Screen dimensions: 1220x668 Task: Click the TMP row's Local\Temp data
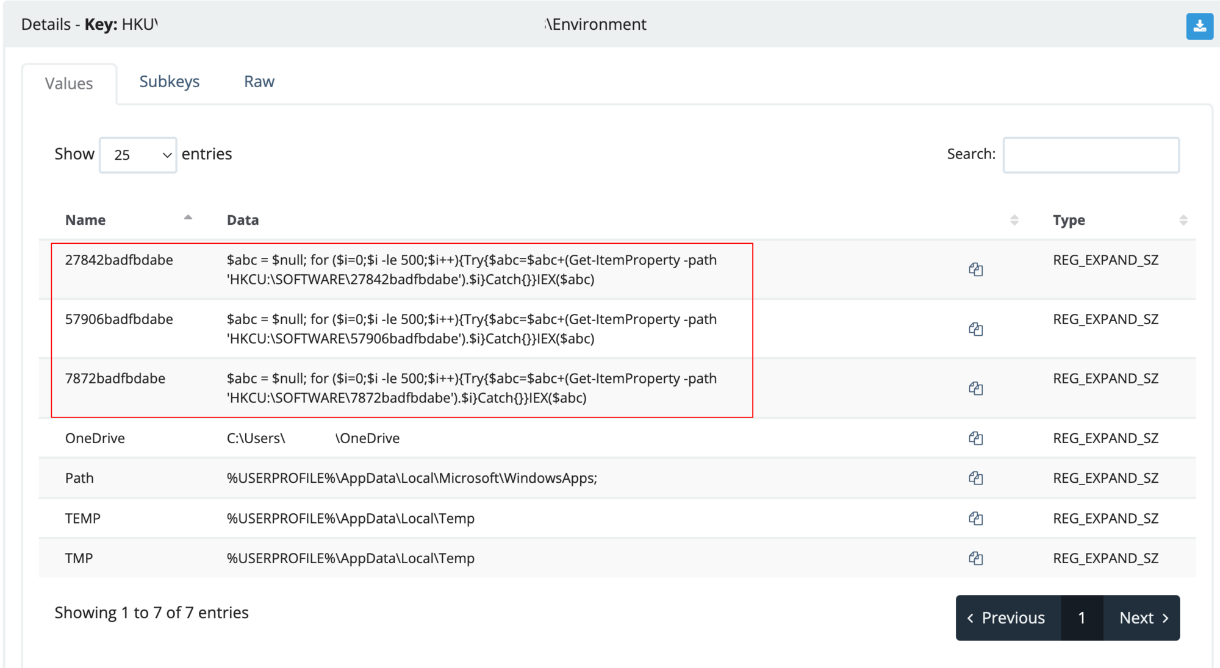tap(351, 558)
